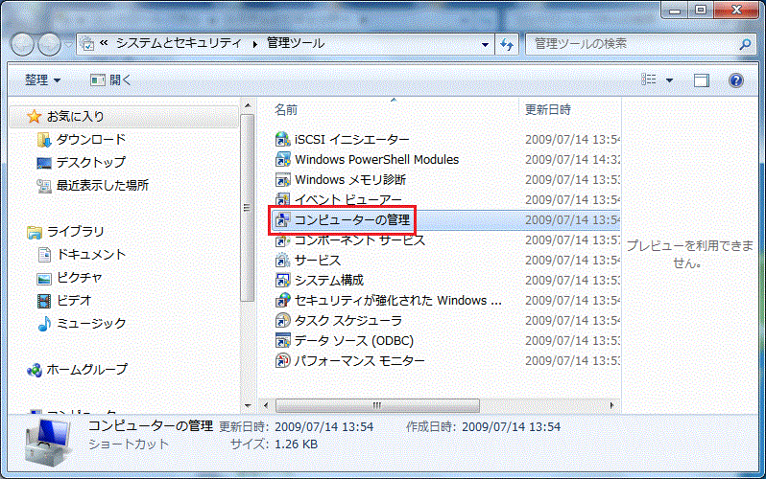This screenshot has height=479, width=766.
Task: Click the タスク スケジューラ clock icon
Action: coord(283,321)
